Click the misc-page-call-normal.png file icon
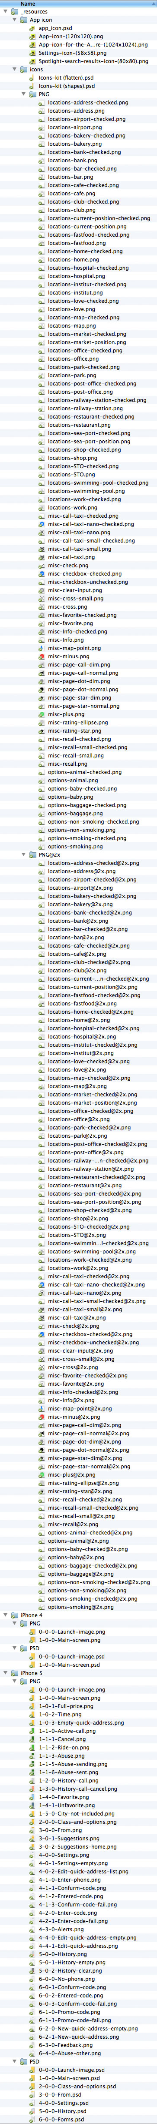The image size is (157, 2124). (42, 673)
